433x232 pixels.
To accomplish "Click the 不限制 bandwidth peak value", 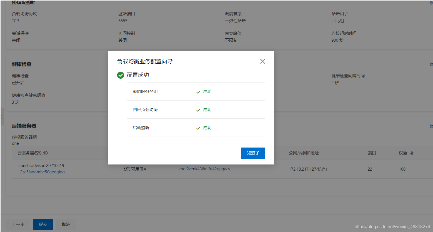I will (231, 40).
